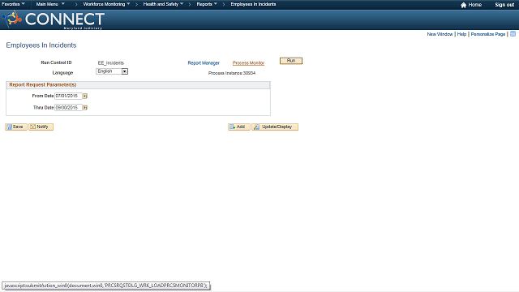Screen dimensions: 519x292
Task: Click the Notify button
Action: pos(41,127)
